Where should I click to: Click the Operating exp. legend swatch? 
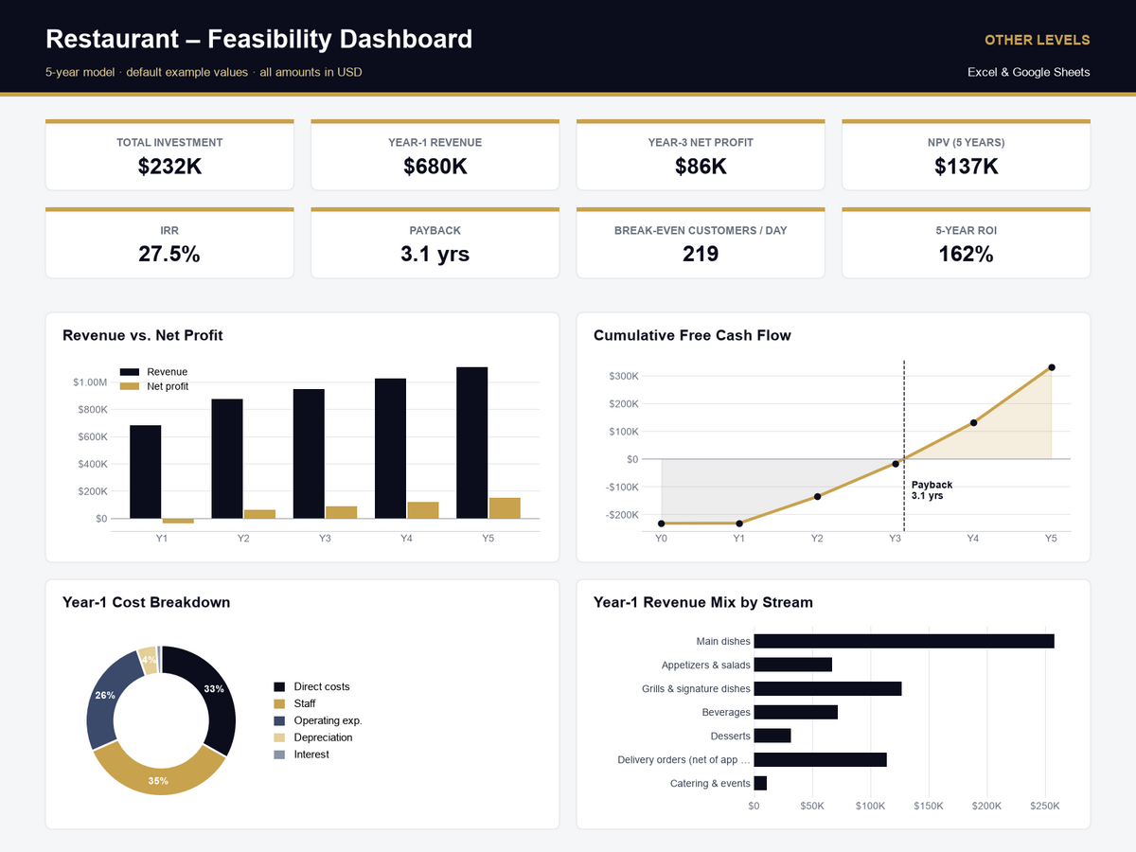coord(279,720)
